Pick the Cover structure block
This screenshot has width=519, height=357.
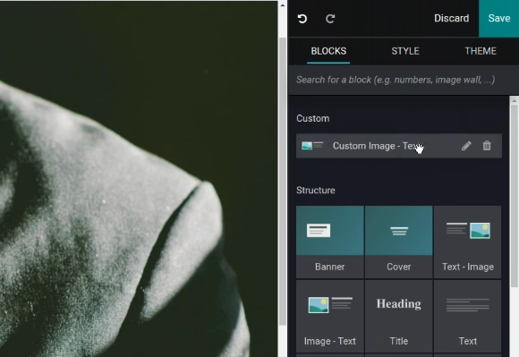[x=399, y=242]
